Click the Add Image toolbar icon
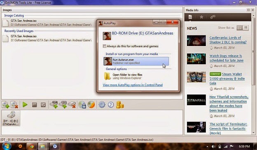 [x=5, y=105]
